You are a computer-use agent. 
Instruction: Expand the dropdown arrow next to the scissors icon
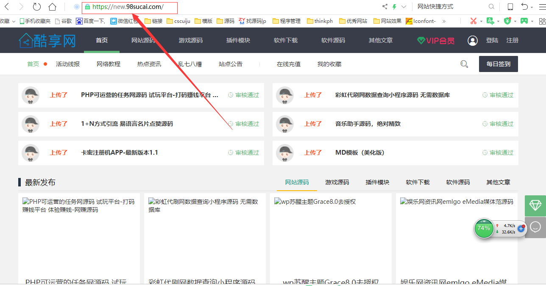click(481, 21)
